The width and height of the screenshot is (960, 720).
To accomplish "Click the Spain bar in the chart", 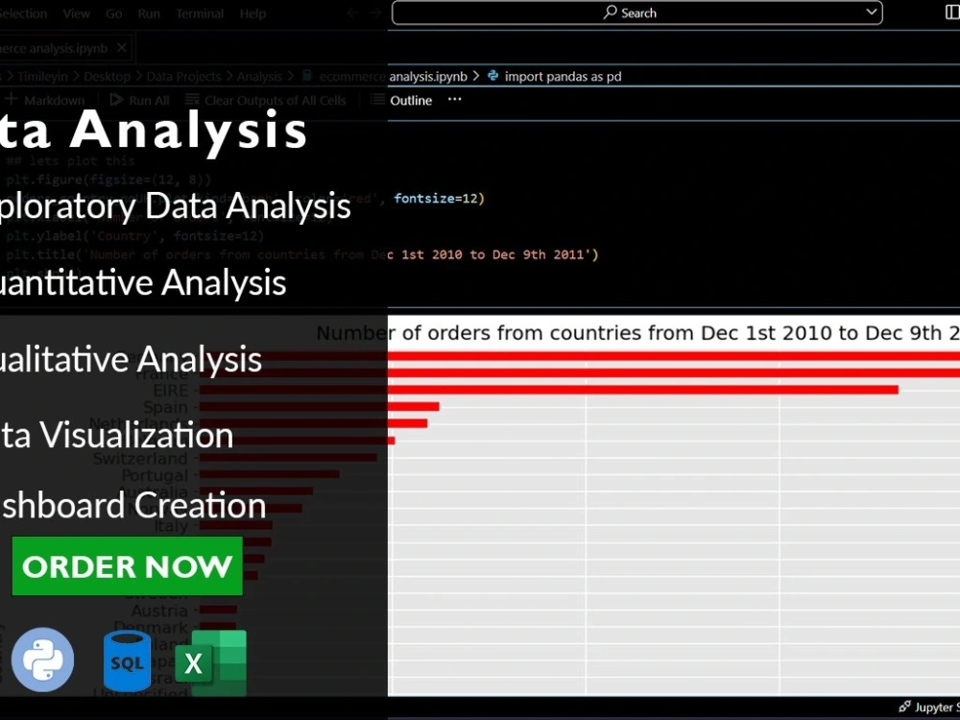I will 319,406.
